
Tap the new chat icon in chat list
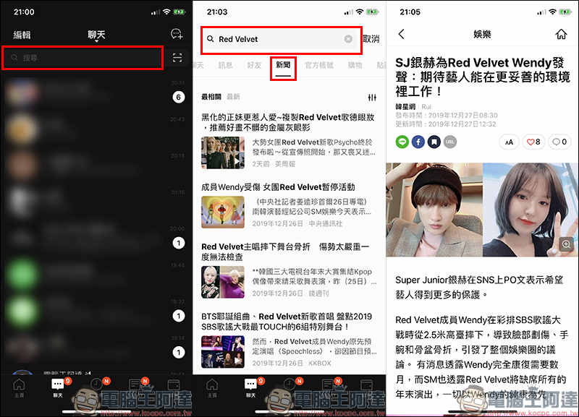(177, 34)
